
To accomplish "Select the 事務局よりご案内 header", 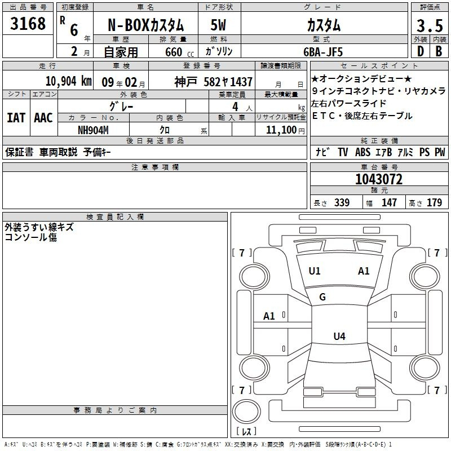I will (115, 410).
